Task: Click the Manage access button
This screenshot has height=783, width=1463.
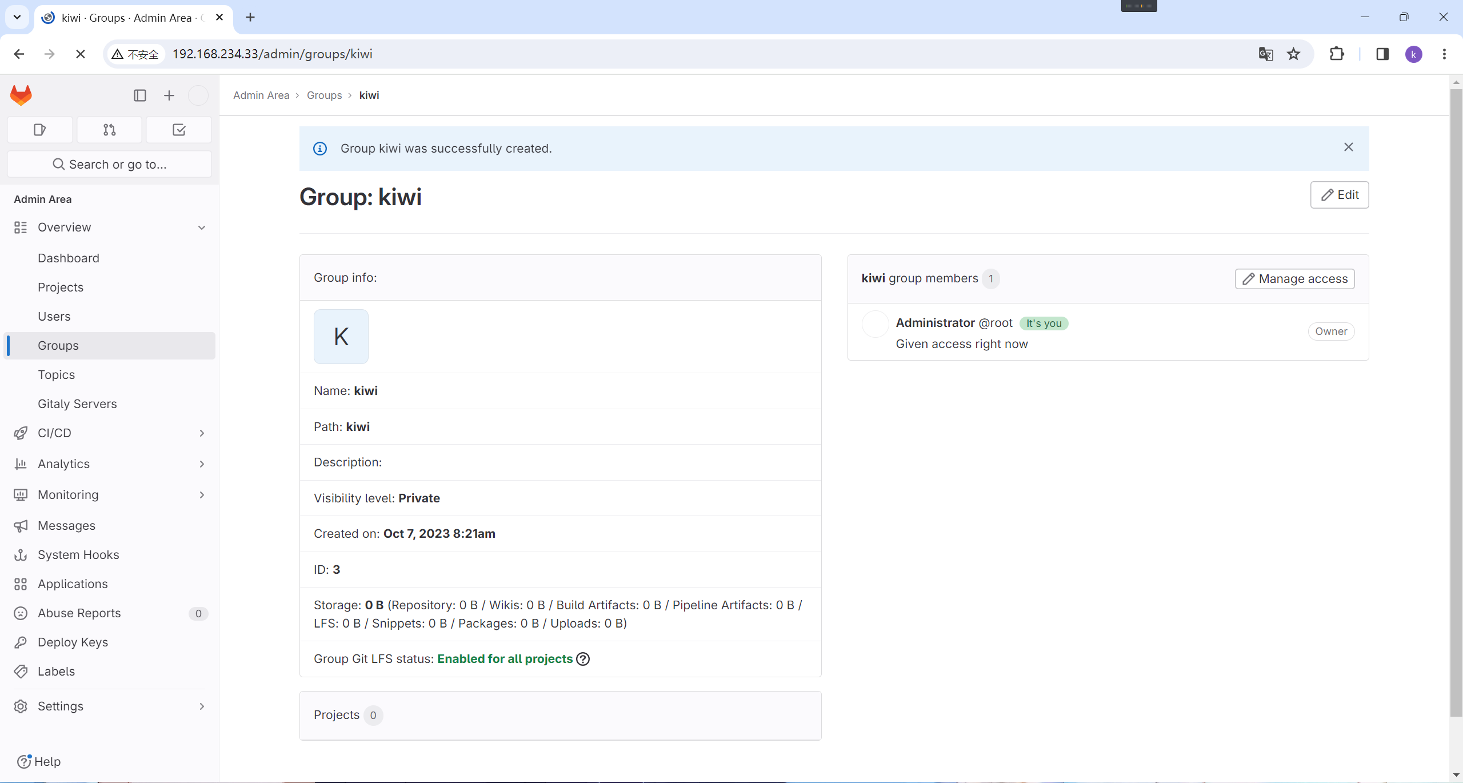Action: click(1294, 279)
